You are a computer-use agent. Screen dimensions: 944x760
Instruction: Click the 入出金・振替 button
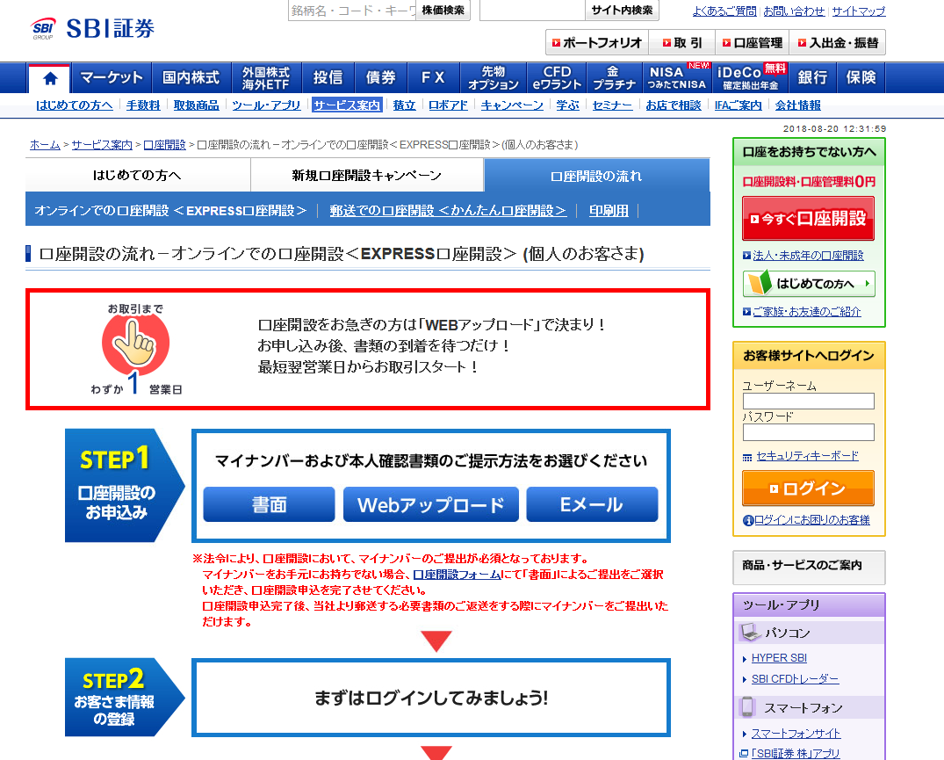838,43
